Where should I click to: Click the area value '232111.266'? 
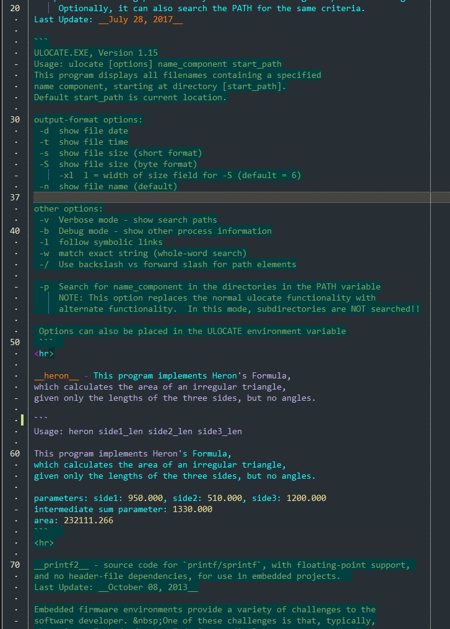(x=89, y=520)
